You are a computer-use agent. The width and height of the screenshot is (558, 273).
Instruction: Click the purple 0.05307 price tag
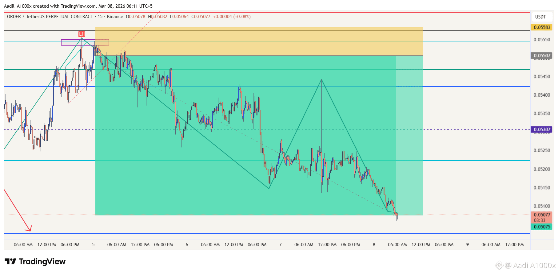542,130
